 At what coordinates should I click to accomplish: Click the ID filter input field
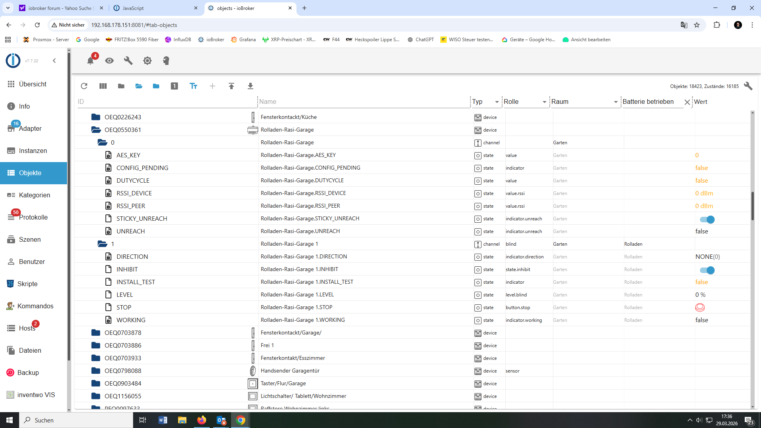pos(166,102)
